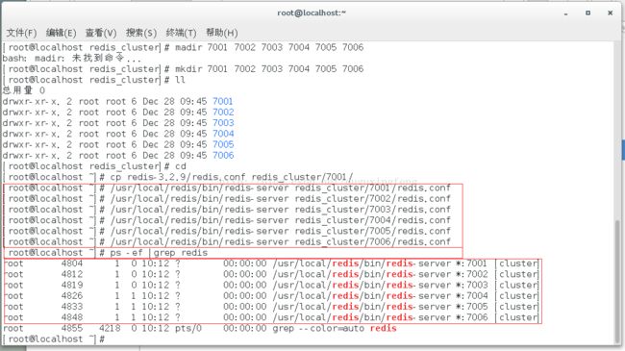
Task: Click the directory name 7006 in listing
Action: (x=223, y=155)
